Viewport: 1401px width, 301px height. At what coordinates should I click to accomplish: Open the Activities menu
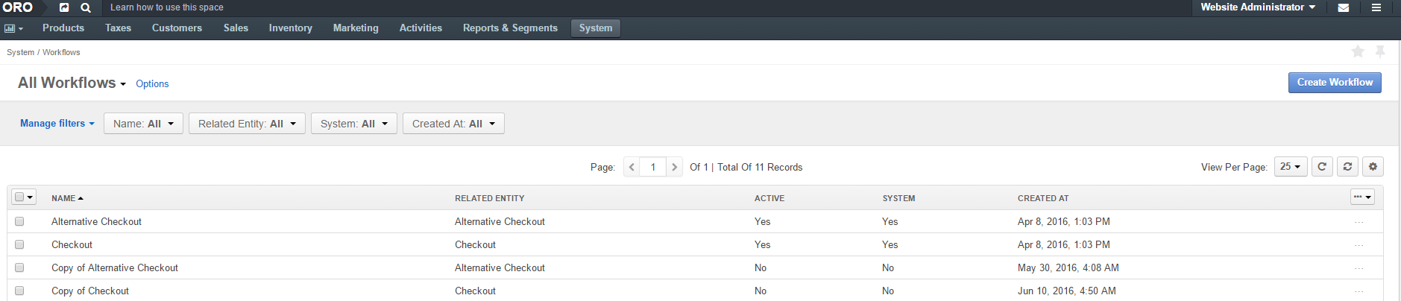tap(421, 28)
